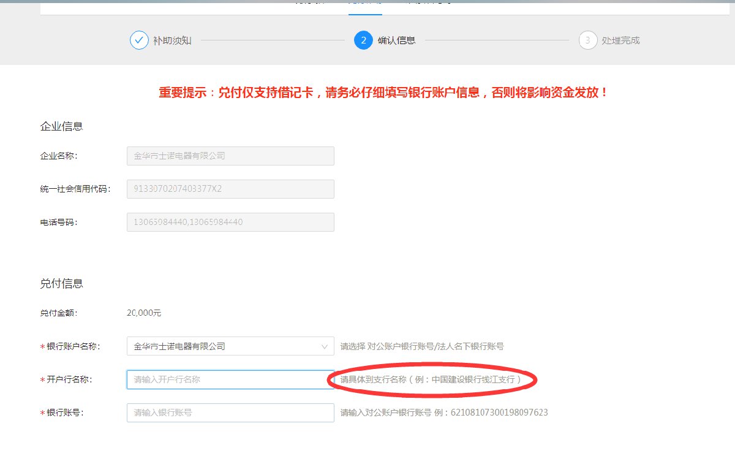This screenshot has width=735, height=464.
Task: Click the 20,000元 payout amount
Action: click(x=144, y=313)
